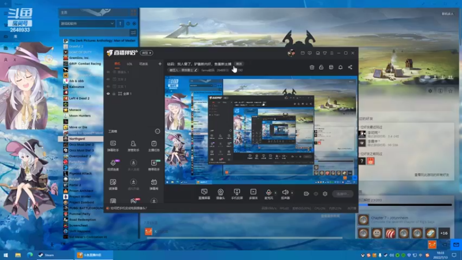Open the Steam 主页 home tab
Viewport: 462px width, 260px height.
pyautogui.click(x=64, y=12)
